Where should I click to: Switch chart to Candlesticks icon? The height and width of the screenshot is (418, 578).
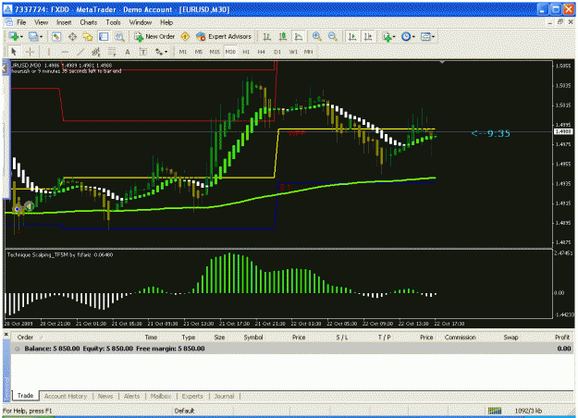tap(283, 36)
